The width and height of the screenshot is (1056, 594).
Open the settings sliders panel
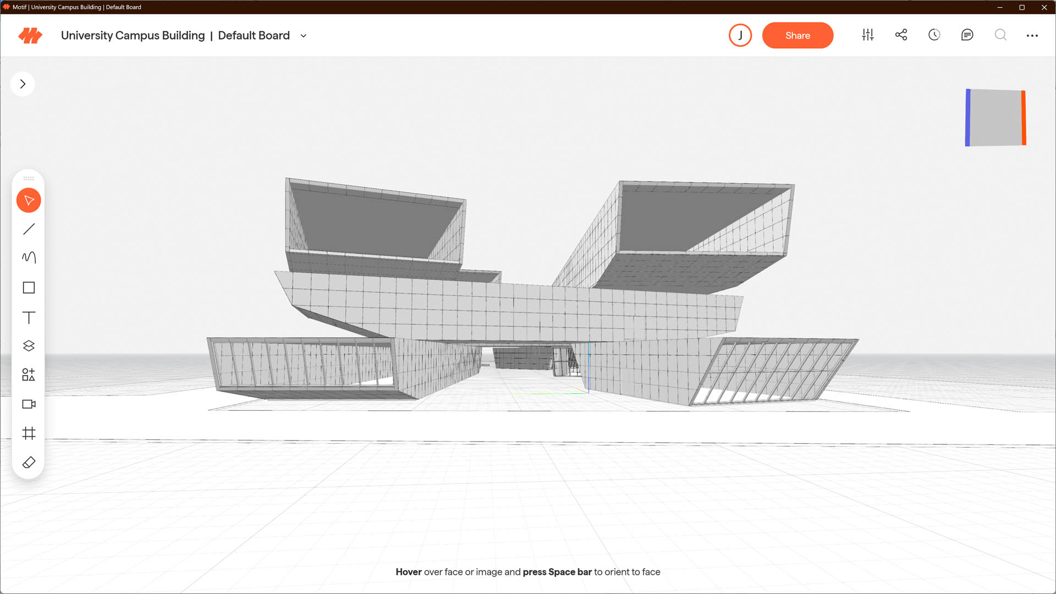(x=867, y=35)
